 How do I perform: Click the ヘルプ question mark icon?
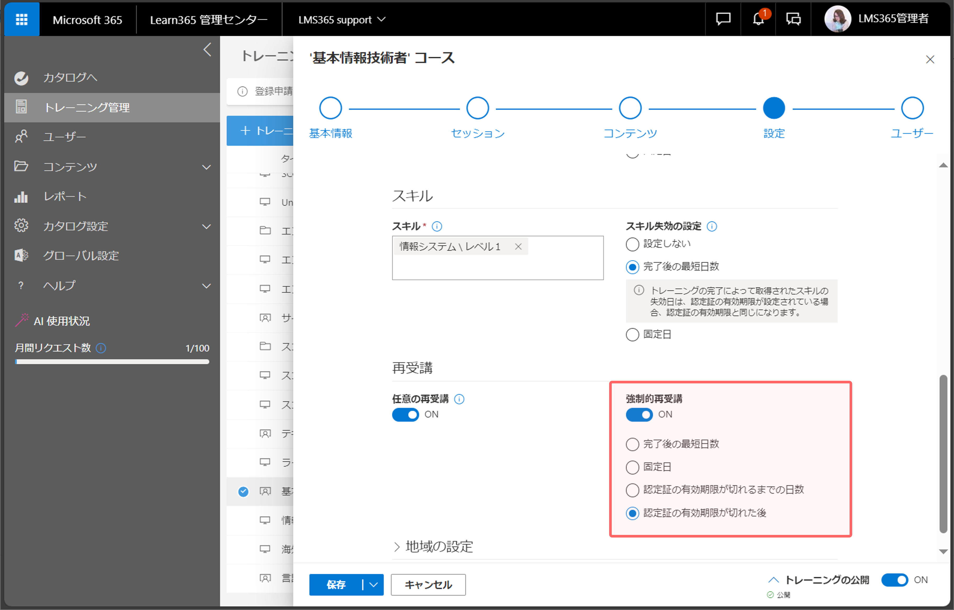coord(21,285)
